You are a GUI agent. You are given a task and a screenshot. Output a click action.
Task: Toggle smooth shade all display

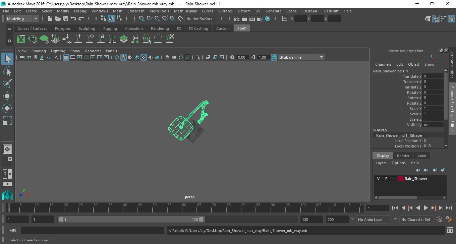(x=123, y=57)
